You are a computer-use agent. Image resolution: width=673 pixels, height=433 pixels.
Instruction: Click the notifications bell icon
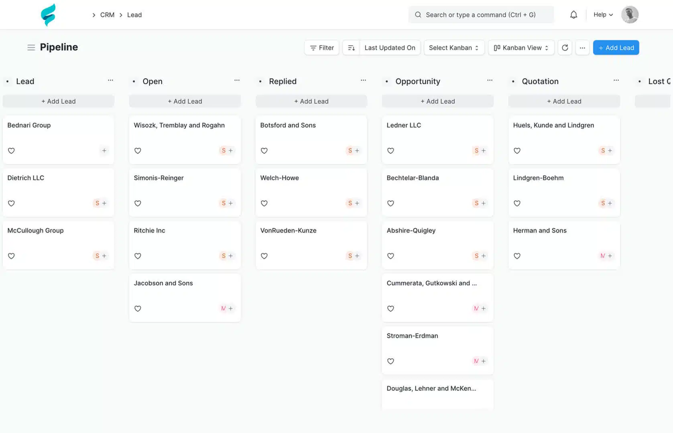tap(573, 15)
